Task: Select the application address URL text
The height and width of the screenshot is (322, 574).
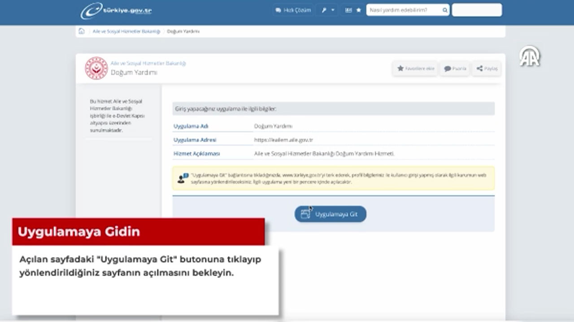Action: tap(283, 140)
